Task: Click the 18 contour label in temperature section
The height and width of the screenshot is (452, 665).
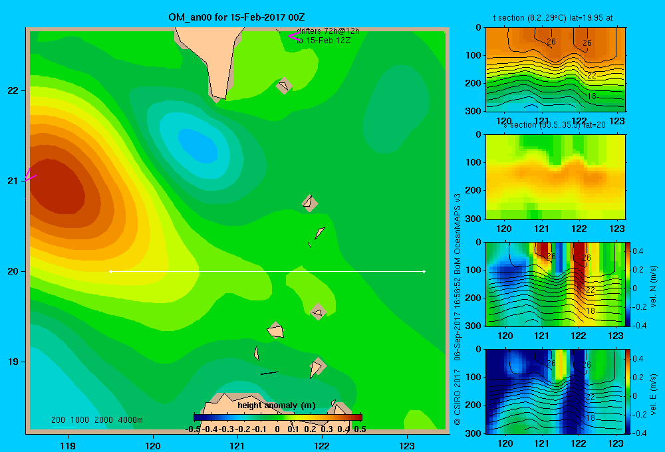Action: point(592,96)
